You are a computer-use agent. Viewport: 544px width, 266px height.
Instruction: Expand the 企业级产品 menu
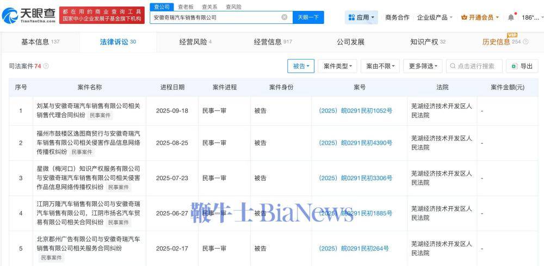(435, 17)
